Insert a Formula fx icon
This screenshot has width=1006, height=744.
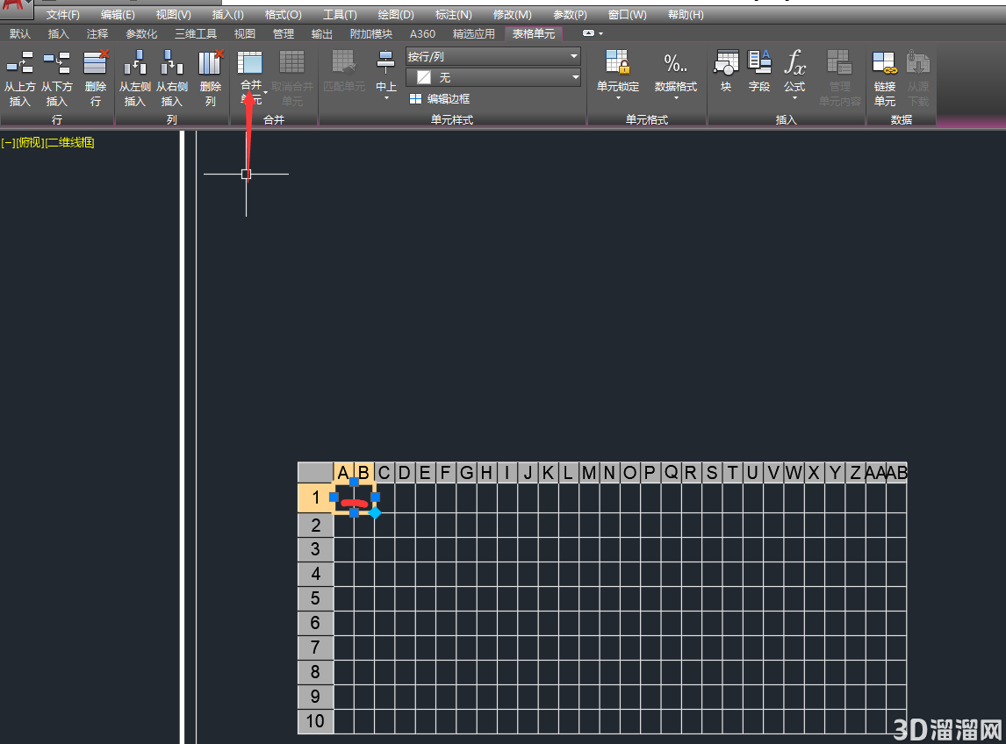[794, 63]
